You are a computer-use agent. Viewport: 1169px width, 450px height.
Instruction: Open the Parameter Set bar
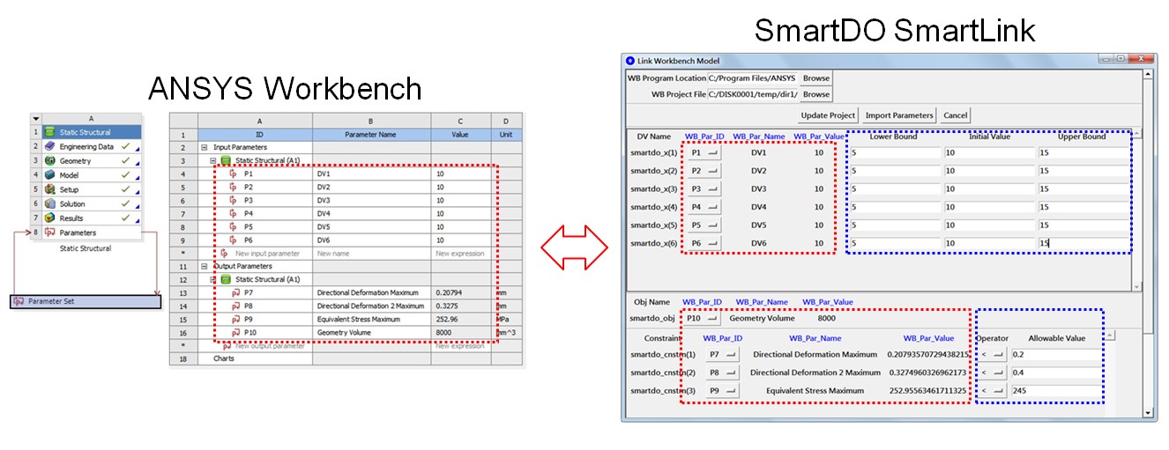coord(86,301)
